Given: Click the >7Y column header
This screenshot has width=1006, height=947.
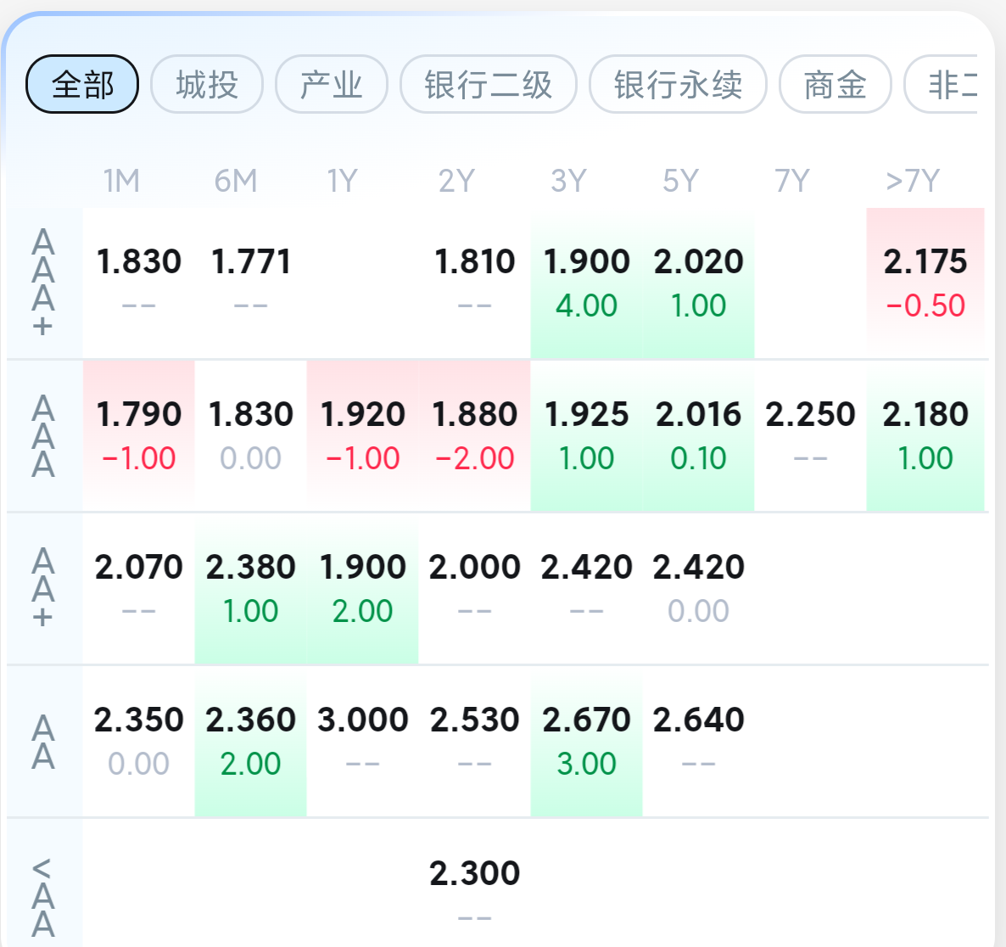Looking at the screenshot, I should coord(910,180).
